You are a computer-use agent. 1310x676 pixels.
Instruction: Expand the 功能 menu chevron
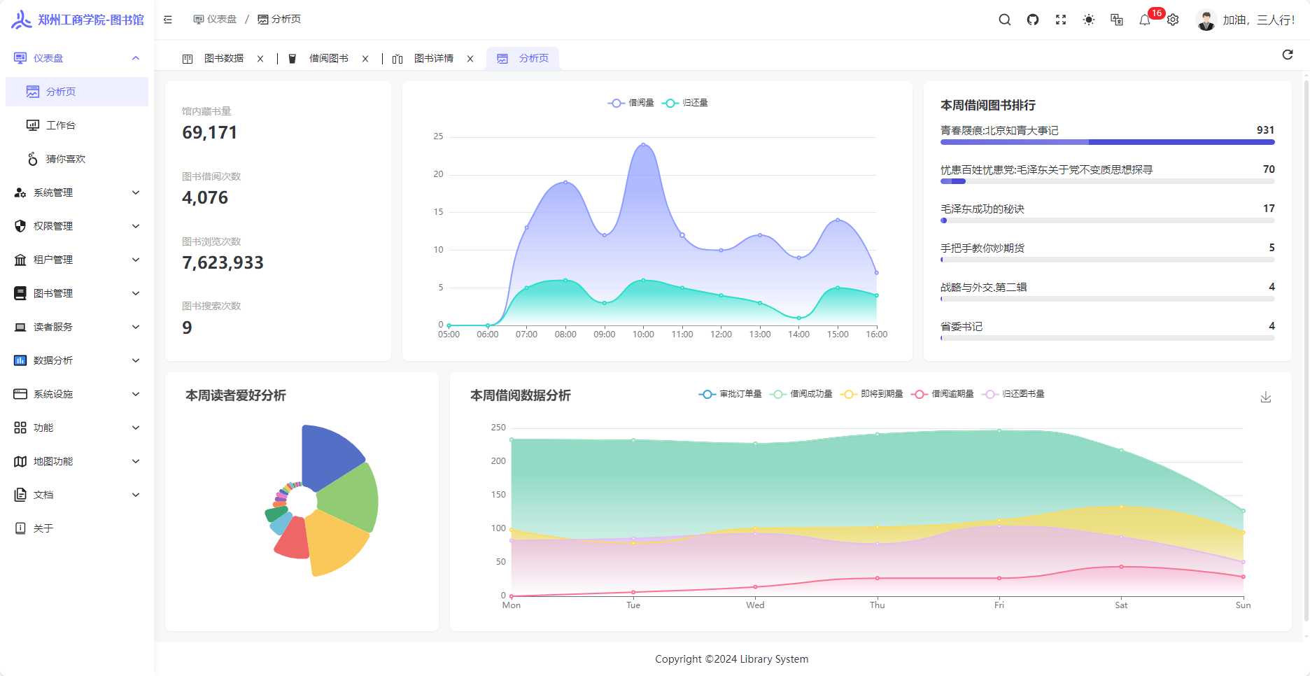[x=136, y=428]
